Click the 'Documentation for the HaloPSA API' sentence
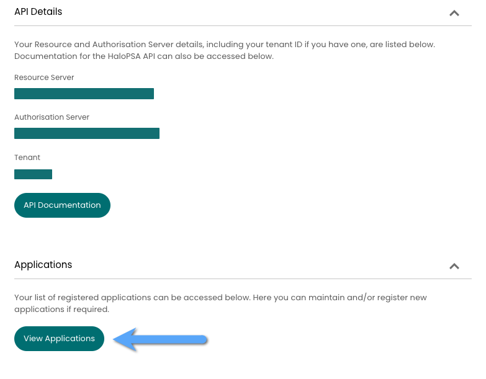The width and height of the screenshot is (486, 379). click(x=144, y=56)
